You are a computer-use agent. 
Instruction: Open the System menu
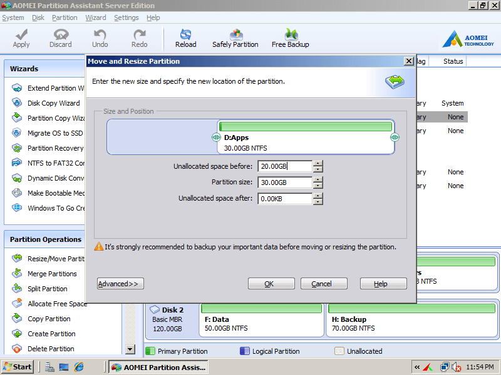(13, 17)
